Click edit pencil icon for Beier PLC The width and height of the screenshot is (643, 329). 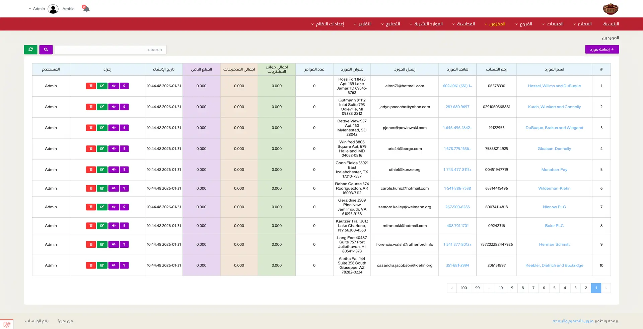[102, 226]
